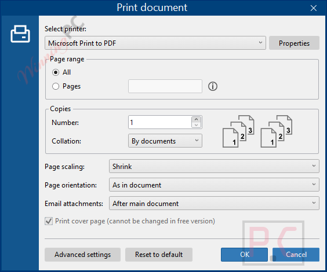Image resolution: width=327 pixels, height=272 pixels.
Task: Click the Print document title text
Action: pos(152,8)
